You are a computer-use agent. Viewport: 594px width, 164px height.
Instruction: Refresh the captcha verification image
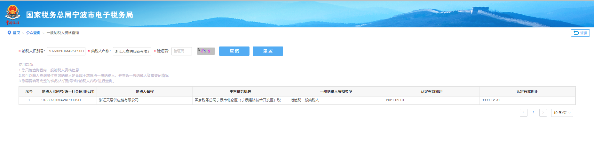206,51
